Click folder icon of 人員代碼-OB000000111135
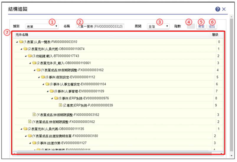237x162 pixels. coord(25,129)
